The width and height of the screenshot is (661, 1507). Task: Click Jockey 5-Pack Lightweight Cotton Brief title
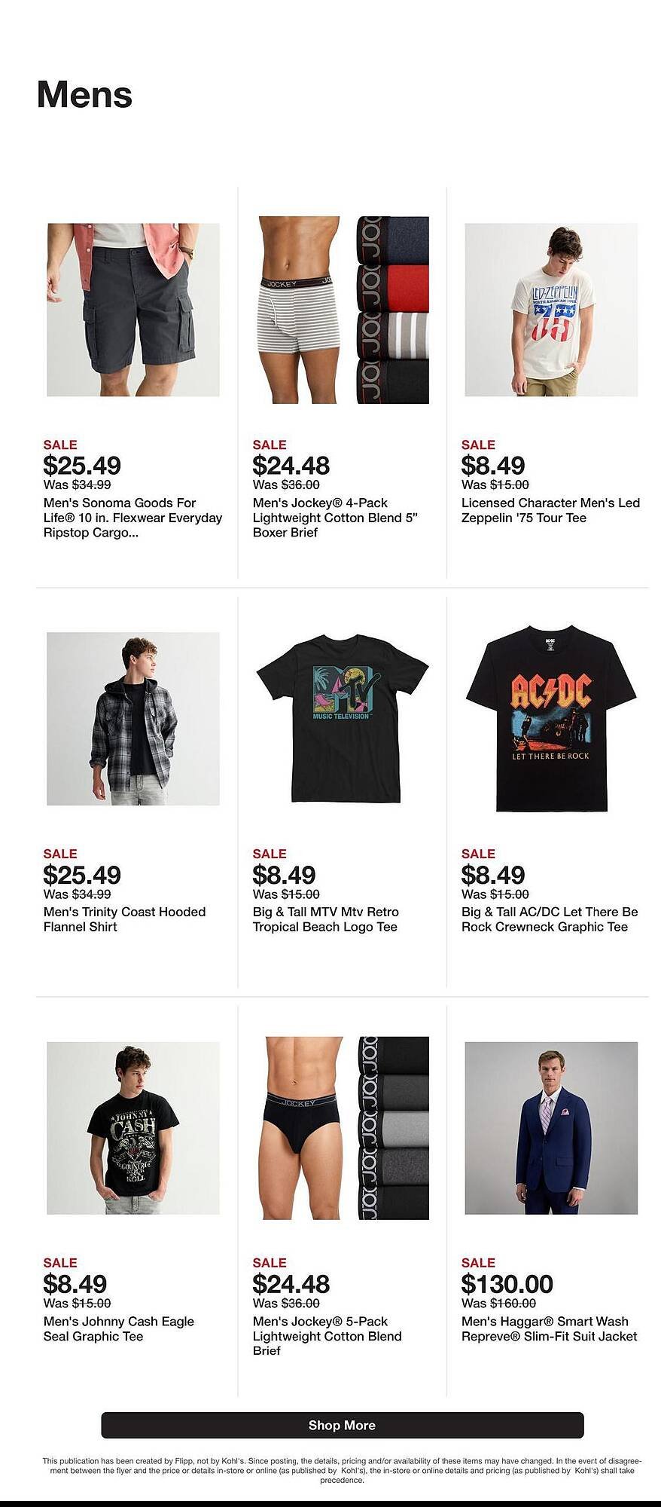(x=327, y=1336)
